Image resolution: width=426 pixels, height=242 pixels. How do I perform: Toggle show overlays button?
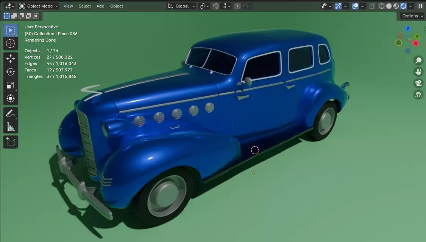pos(355,6)
